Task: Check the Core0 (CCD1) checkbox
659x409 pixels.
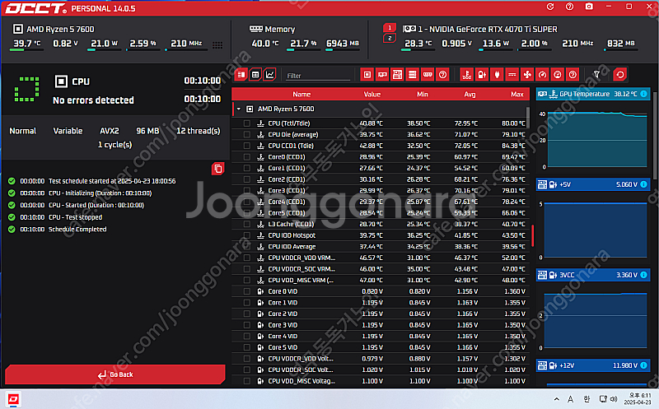Action: pyautogui.click(x=246, y=157)
